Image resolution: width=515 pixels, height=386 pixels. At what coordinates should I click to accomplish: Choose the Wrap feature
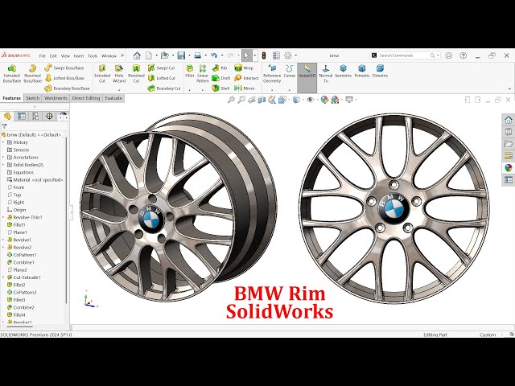pos(244,68)
